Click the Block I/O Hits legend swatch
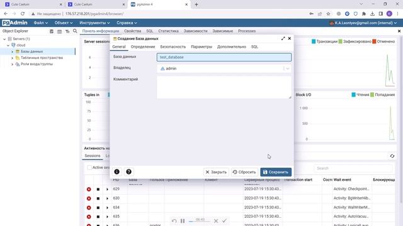This screenshot has height=226, width=403. pos(372,95)
